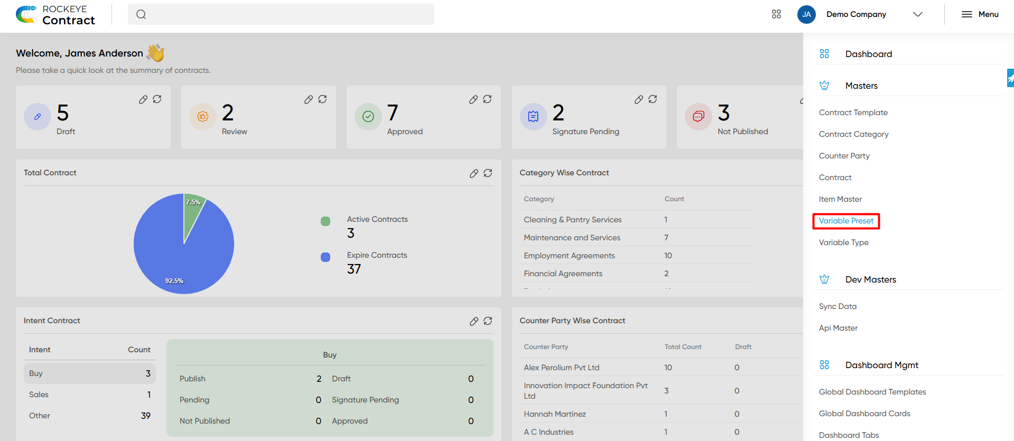Open Variable Preset menu item
The image size is (1014, 441).
click(x=846, y=221)
